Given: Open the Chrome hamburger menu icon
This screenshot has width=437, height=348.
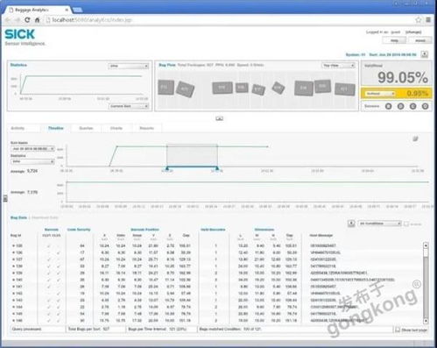Looking at the screenshot, I should click(x=428, y=20).
